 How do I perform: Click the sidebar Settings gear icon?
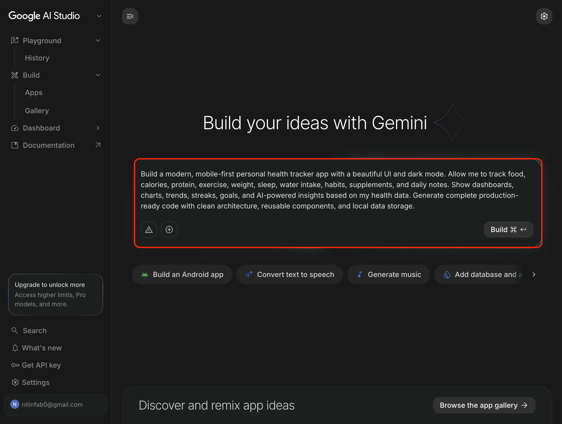point(15,382)
